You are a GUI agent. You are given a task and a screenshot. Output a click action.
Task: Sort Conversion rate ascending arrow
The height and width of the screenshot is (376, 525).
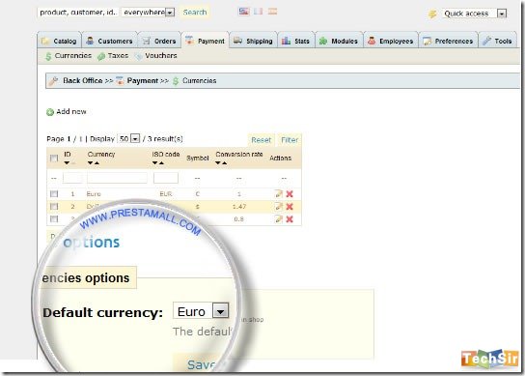(225, 163)
